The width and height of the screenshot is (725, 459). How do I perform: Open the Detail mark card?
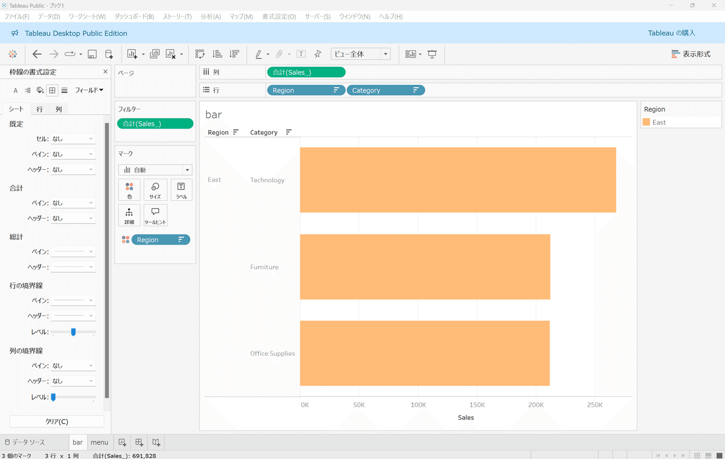(x=129, y=215)
